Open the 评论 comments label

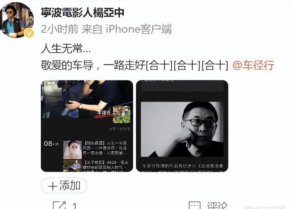click(217, 205)
